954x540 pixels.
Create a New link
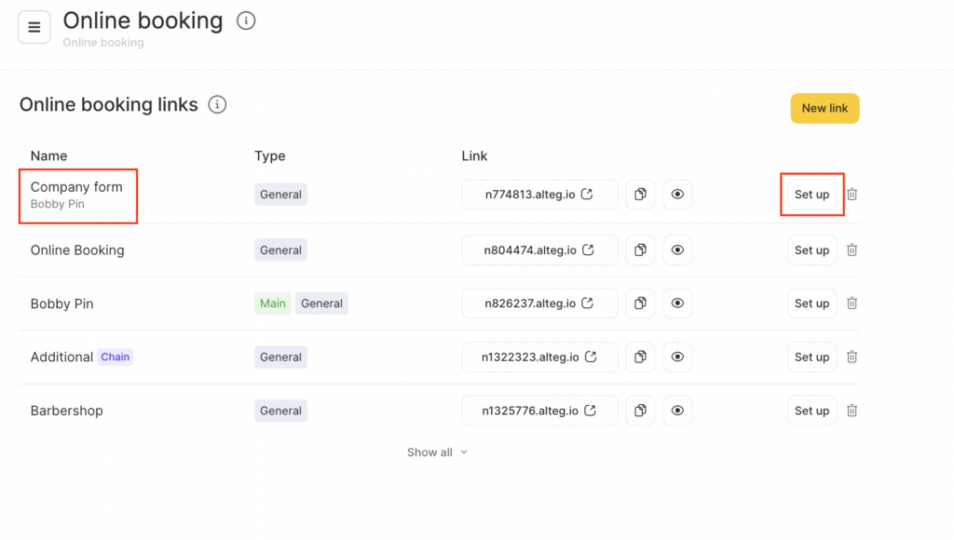click(825, 108)
